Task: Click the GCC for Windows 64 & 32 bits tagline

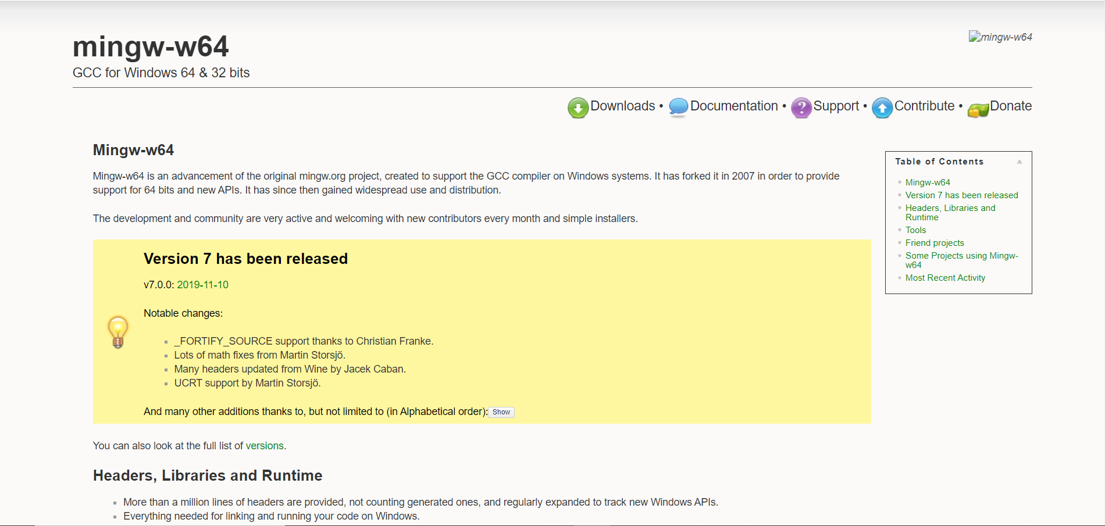Action: (161, 73)
